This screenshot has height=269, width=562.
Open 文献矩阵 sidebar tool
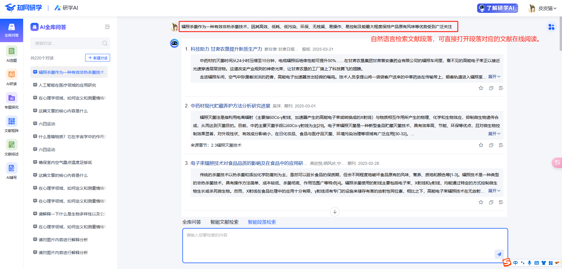point(11,124)
